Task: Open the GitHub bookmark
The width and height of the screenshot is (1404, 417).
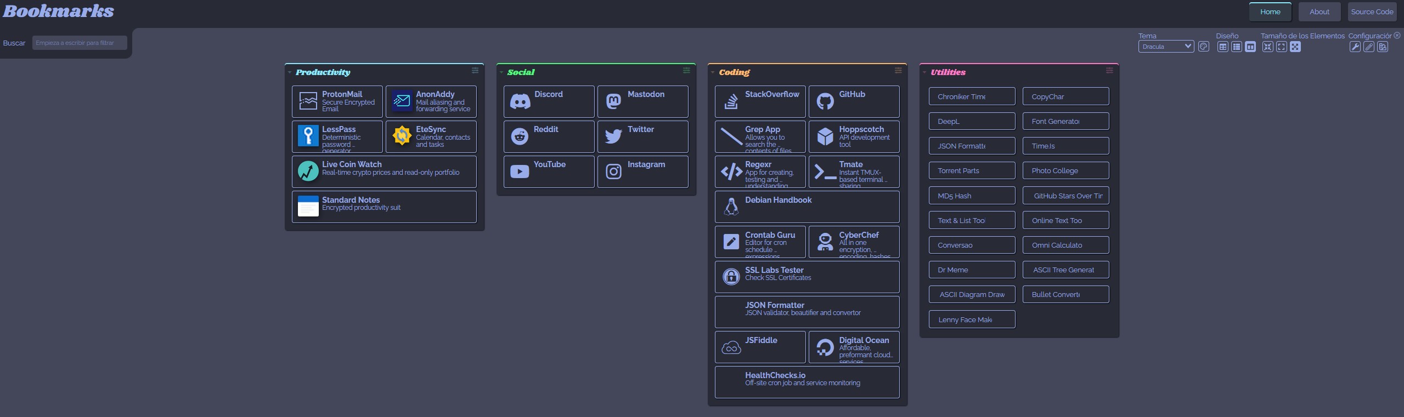Action: pos(854,101)
